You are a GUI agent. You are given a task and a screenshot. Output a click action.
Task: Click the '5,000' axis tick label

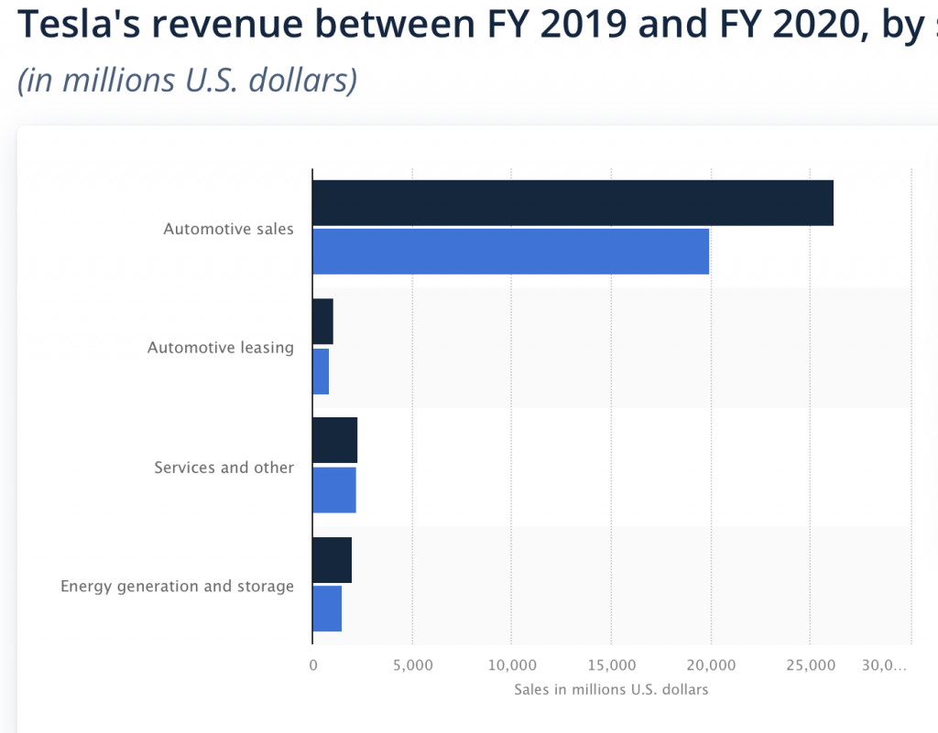(x=413, y=665)
